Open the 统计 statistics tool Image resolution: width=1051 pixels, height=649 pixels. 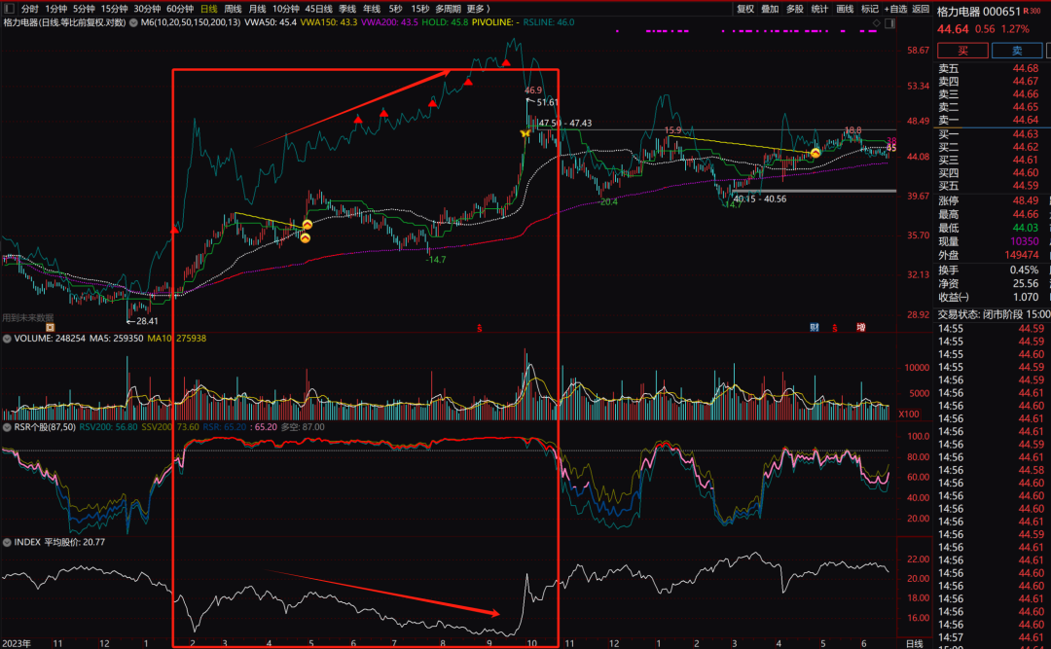click(819, 9)
